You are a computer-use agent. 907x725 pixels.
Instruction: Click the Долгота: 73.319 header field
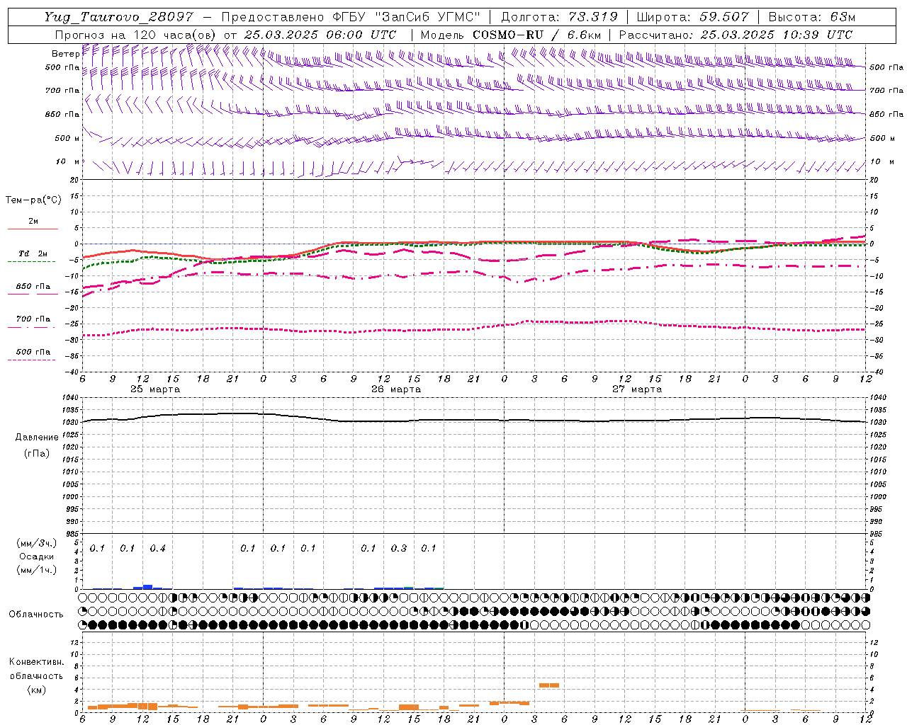tap(559, 17)
